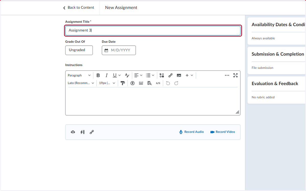Click the 'Always available' text
The image size is (306, 191).
pos(263,38)
